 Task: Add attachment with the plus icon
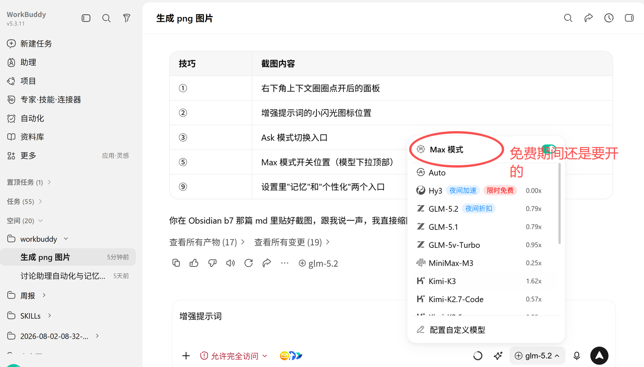[x=186, y=356]
